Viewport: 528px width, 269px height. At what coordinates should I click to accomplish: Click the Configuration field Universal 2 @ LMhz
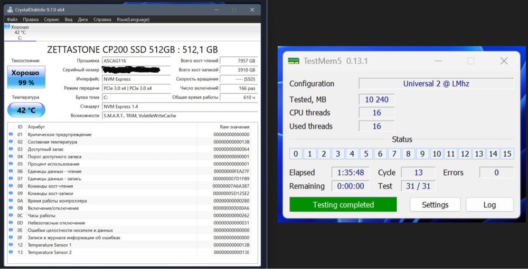[x=436, y=84]
